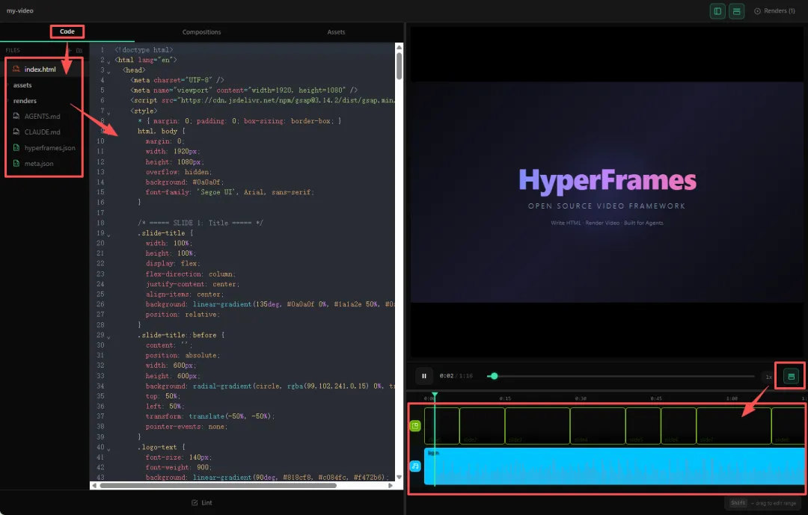Click the AGENTS.md file icon
This screenshot has width=808, height=515.
coord(16,117)
